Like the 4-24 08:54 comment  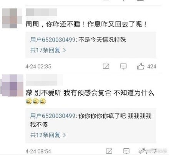143,151
